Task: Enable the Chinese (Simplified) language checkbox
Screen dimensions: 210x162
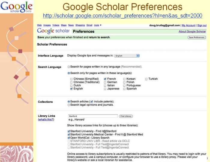Action: pyautogui.click(x=71, y=79)
